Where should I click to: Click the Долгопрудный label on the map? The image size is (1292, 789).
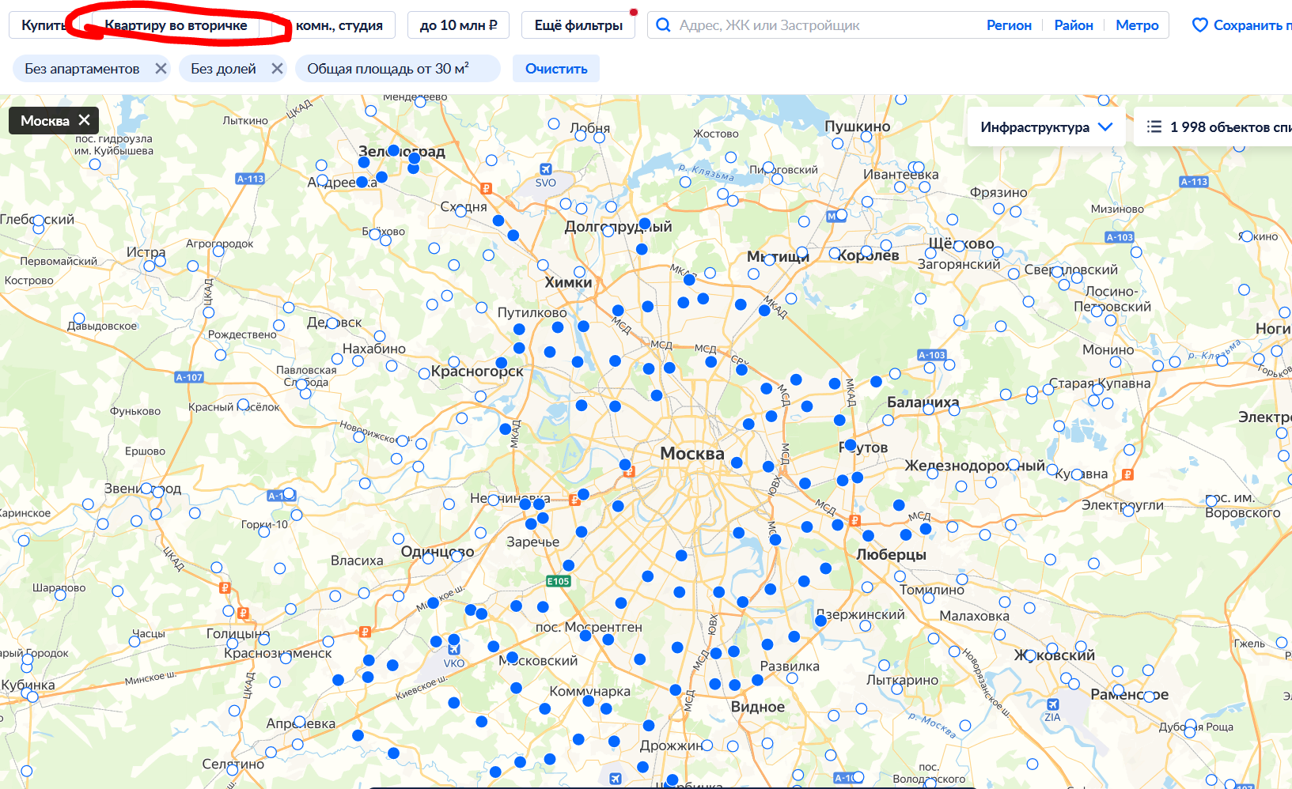click(618, 227)
